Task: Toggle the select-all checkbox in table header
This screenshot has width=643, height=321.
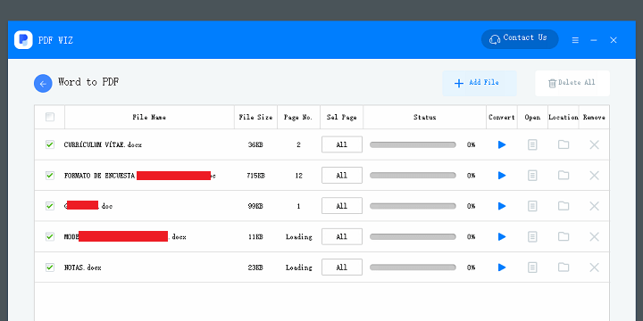Action: click(x=50, y=117)
